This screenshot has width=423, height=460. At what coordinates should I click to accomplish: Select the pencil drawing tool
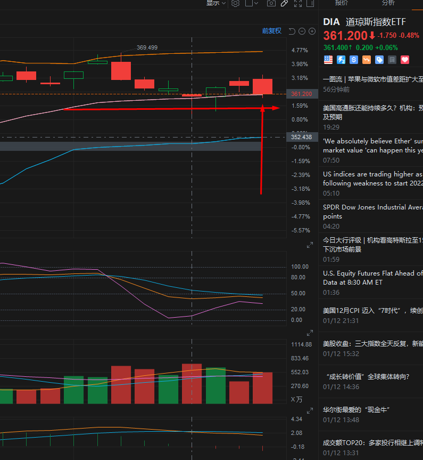284,3
